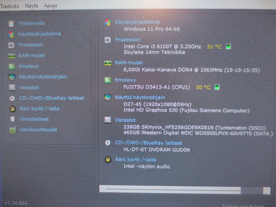Open the Apuja menu
276x207 pixels.
tap(50, 6)
